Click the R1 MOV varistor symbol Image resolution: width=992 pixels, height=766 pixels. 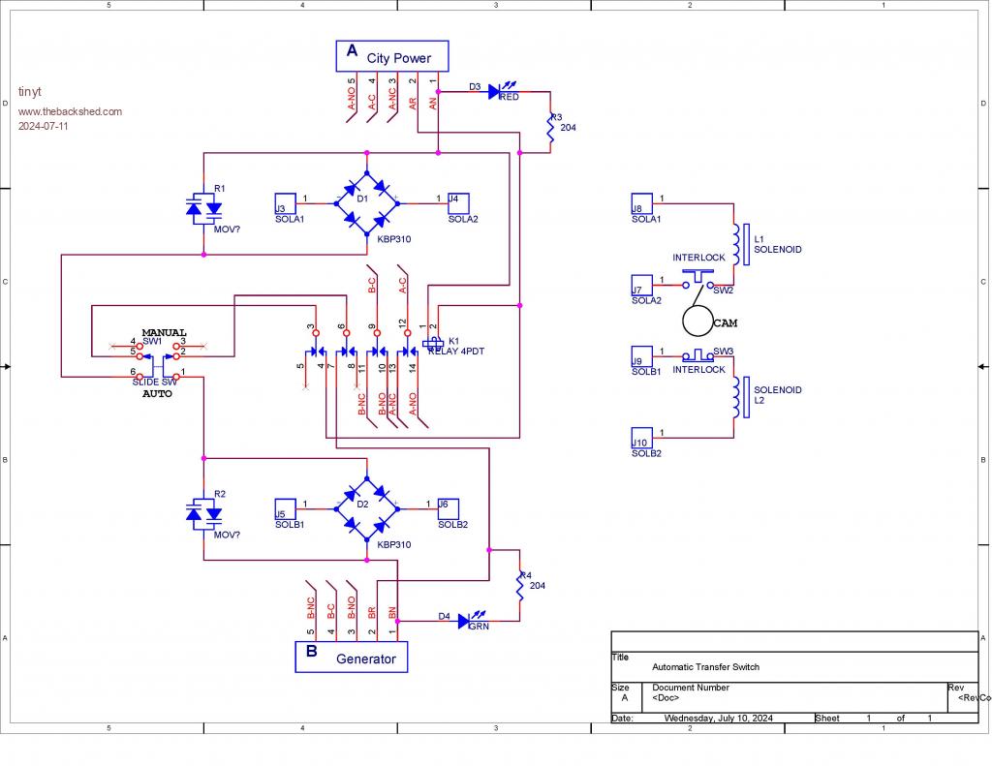(203, 207)
